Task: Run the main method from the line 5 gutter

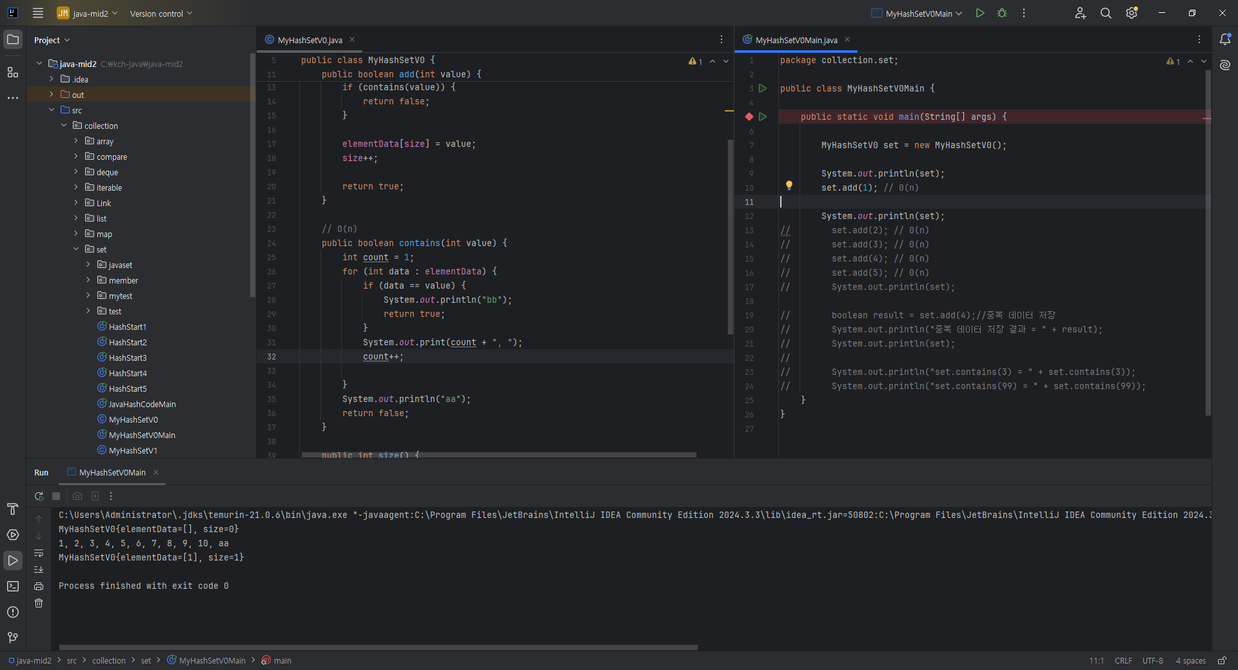Action: (x=763, y=117)
